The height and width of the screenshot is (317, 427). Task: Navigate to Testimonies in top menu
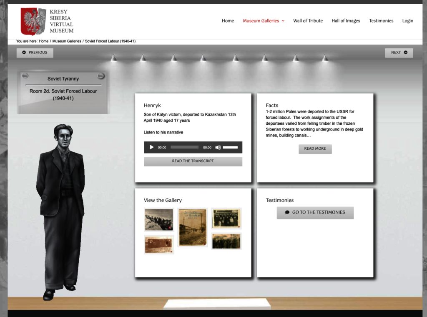point(381,21)
